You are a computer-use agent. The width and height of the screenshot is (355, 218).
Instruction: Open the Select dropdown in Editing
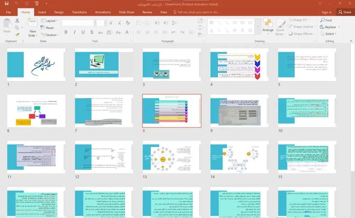click(x=328, y=34)
